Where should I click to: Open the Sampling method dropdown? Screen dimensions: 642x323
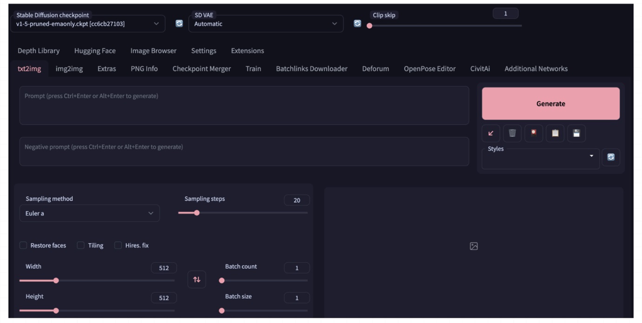[89, 213]
